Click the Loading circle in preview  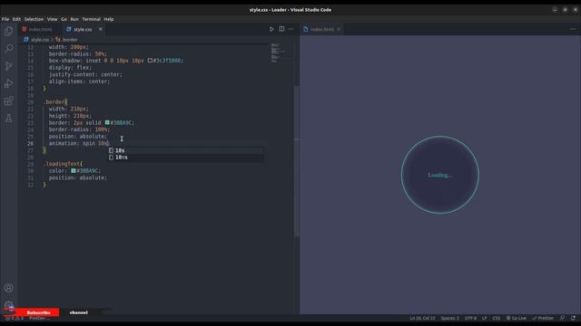[439, 175]
